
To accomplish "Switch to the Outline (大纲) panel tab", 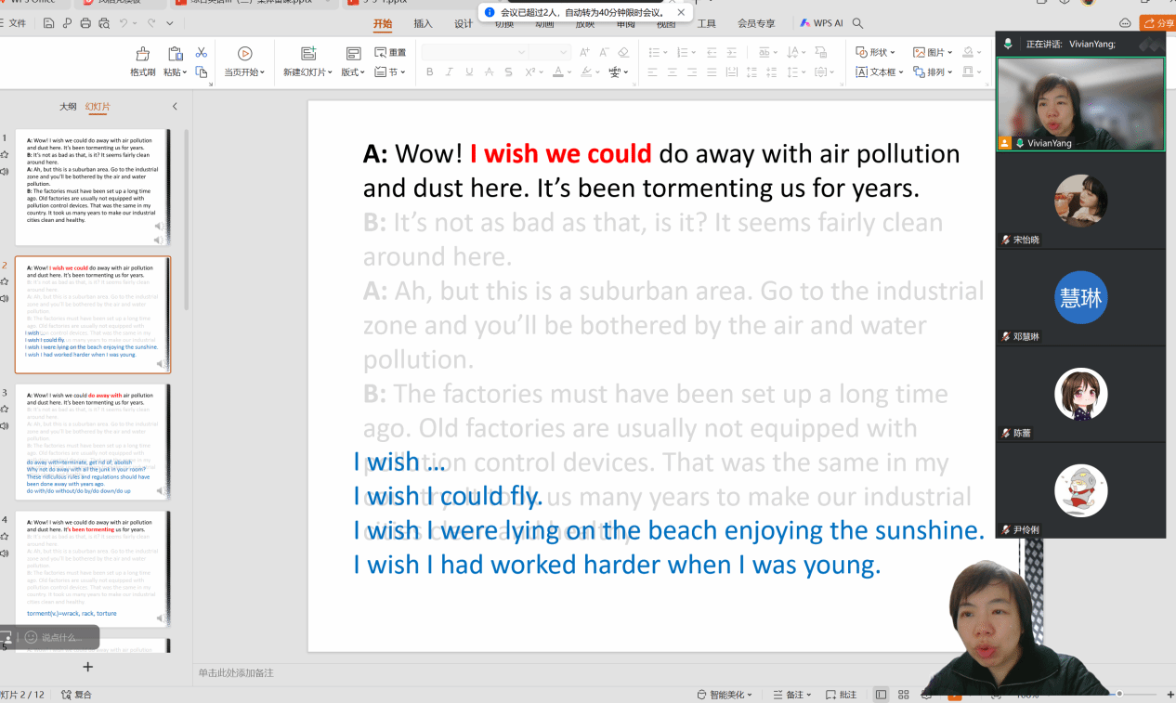I will pos(68,107).
